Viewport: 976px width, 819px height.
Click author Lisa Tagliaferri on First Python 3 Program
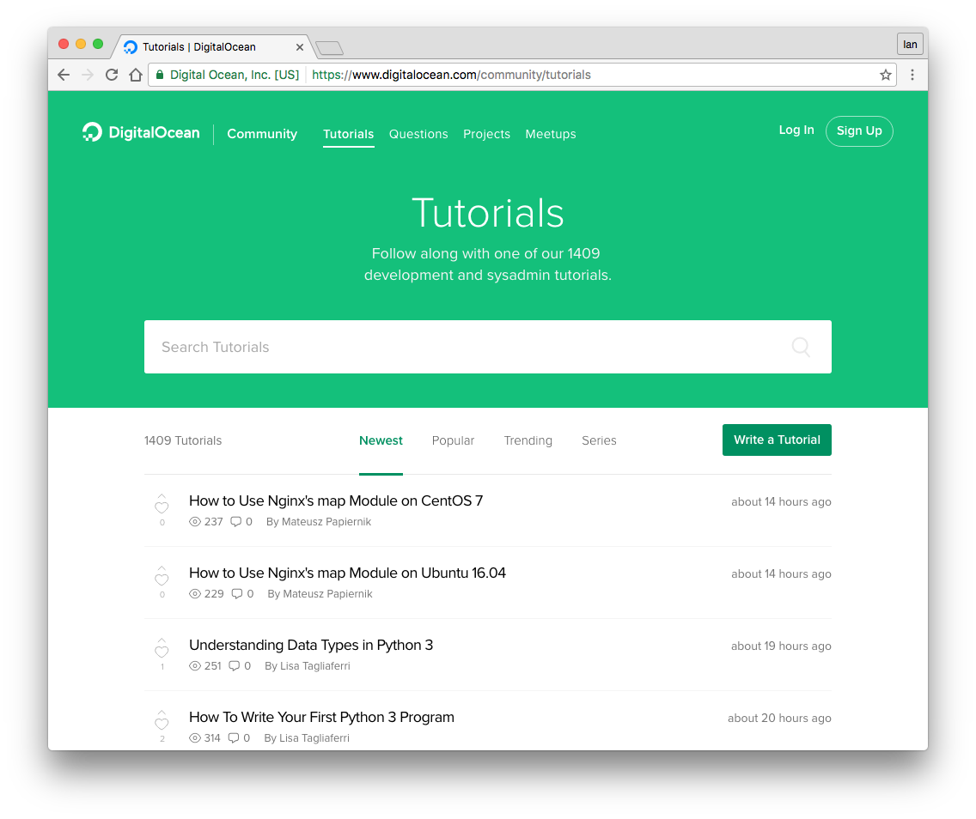[314, 738]
